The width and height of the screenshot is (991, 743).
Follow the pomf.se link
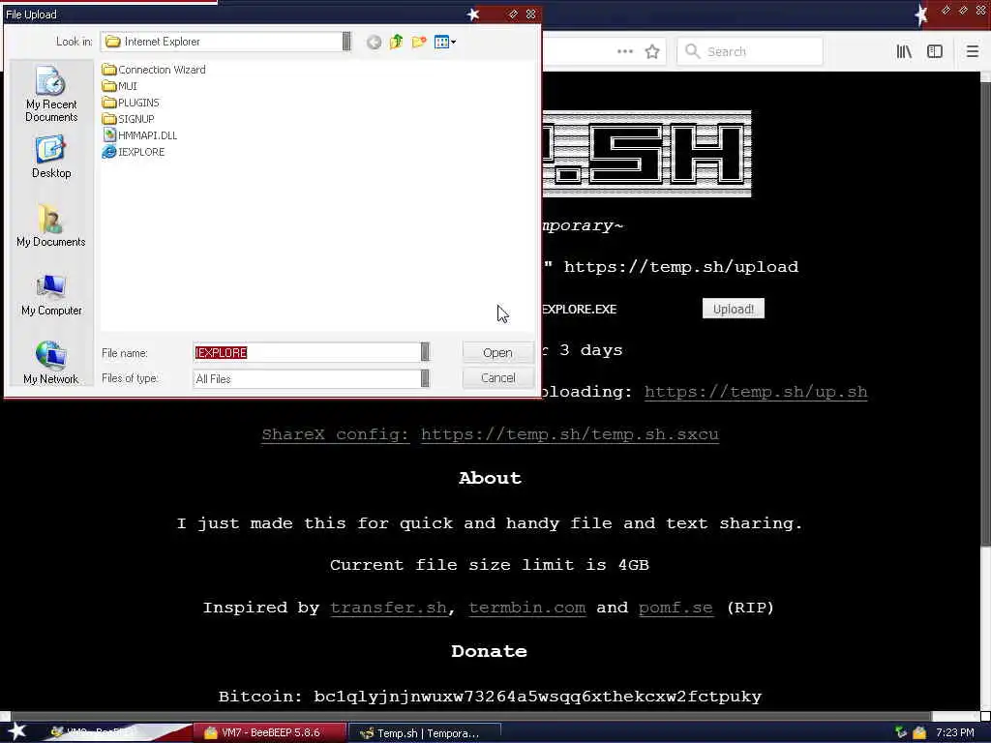pyautogui.click(x=676, y=608)
